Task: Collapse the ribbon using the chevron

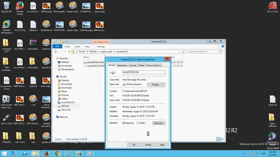Action: pyautogui.click(x=219, y=47)
